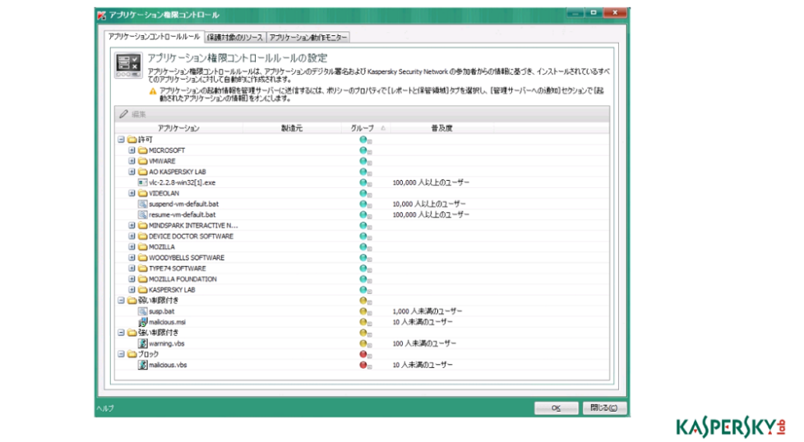
Task: Click yellow group indicator for malicious.msi
Action: point(363,322)
